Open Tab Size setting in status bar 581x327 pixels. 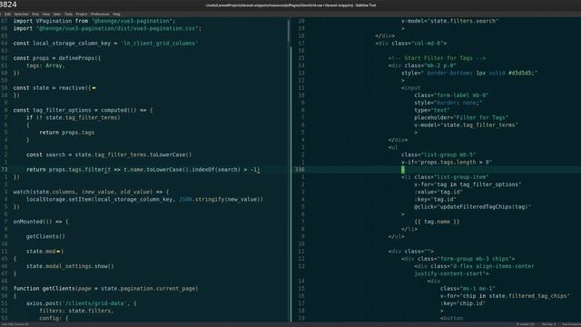[x=548, y=324]
